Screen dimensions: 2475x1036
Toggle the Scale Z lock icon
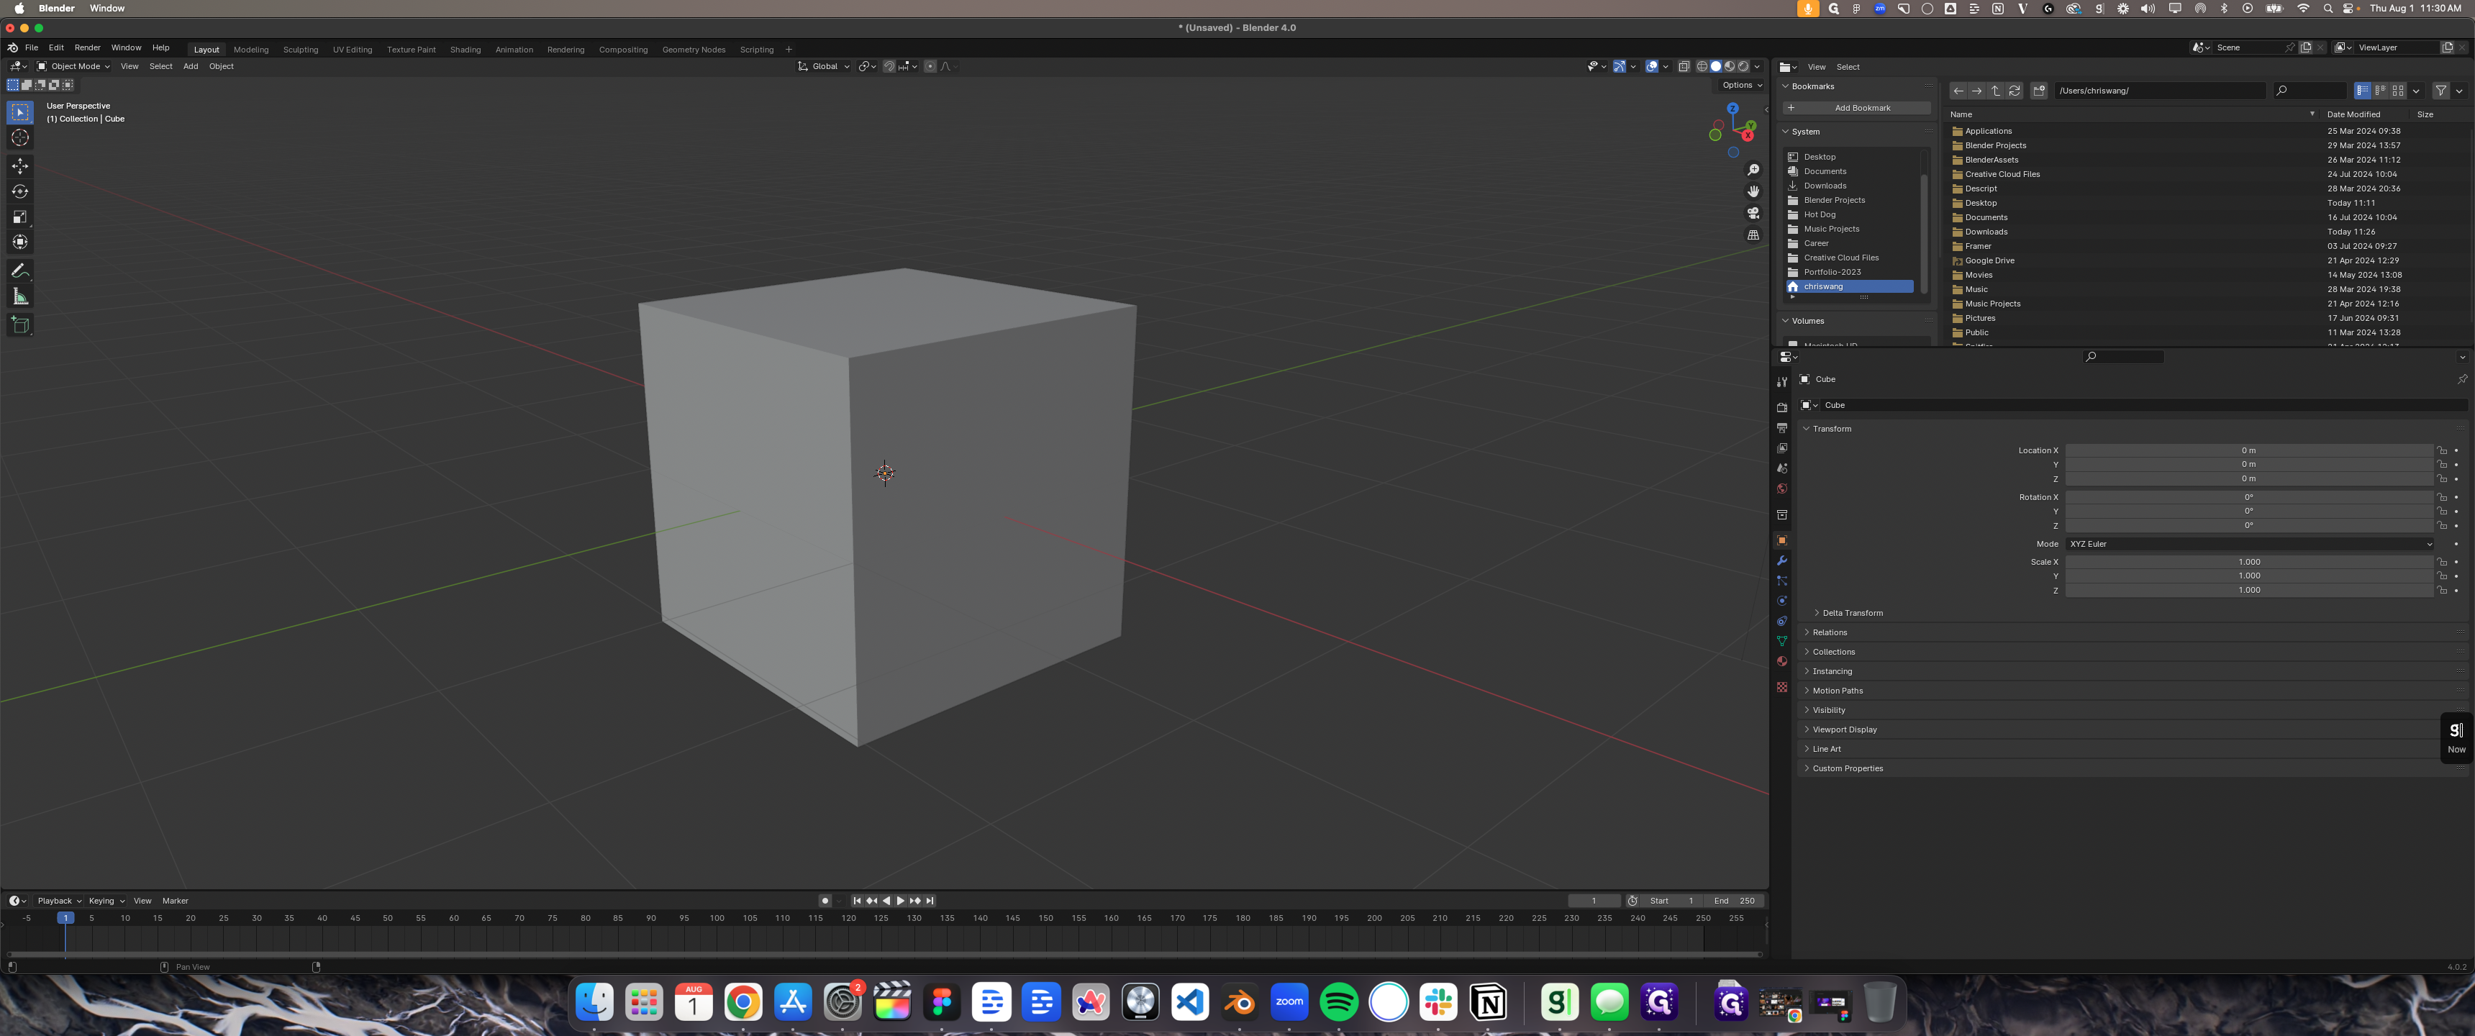pos(2441,590)
